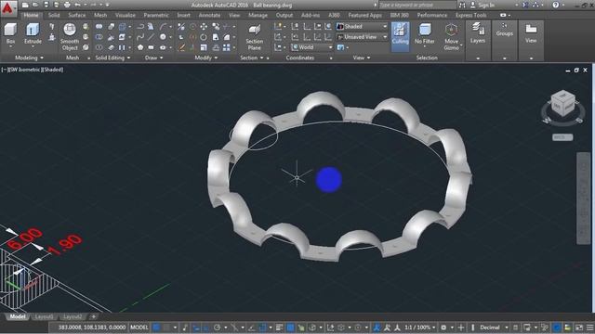
Task: Open the Unsaved View dropdown
Action: tap(363, 37)
